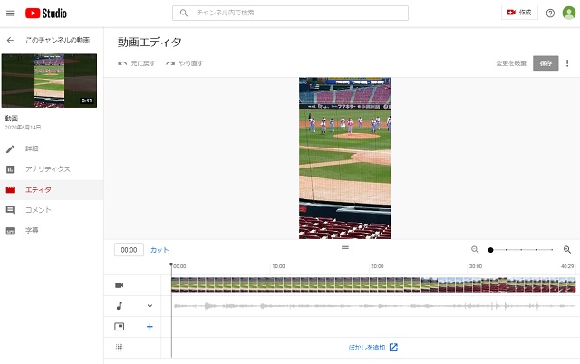Click the external link icon beside blur
This screenshot has width=580, height=364.
(x=393, y=348)
